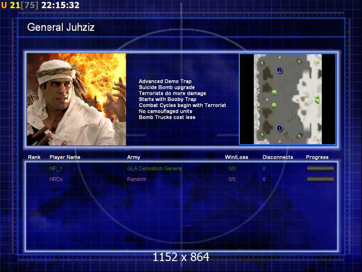The image size is (362, 272).
Task: Click NP_1's loading progress bar
Action: pos(320,169)
